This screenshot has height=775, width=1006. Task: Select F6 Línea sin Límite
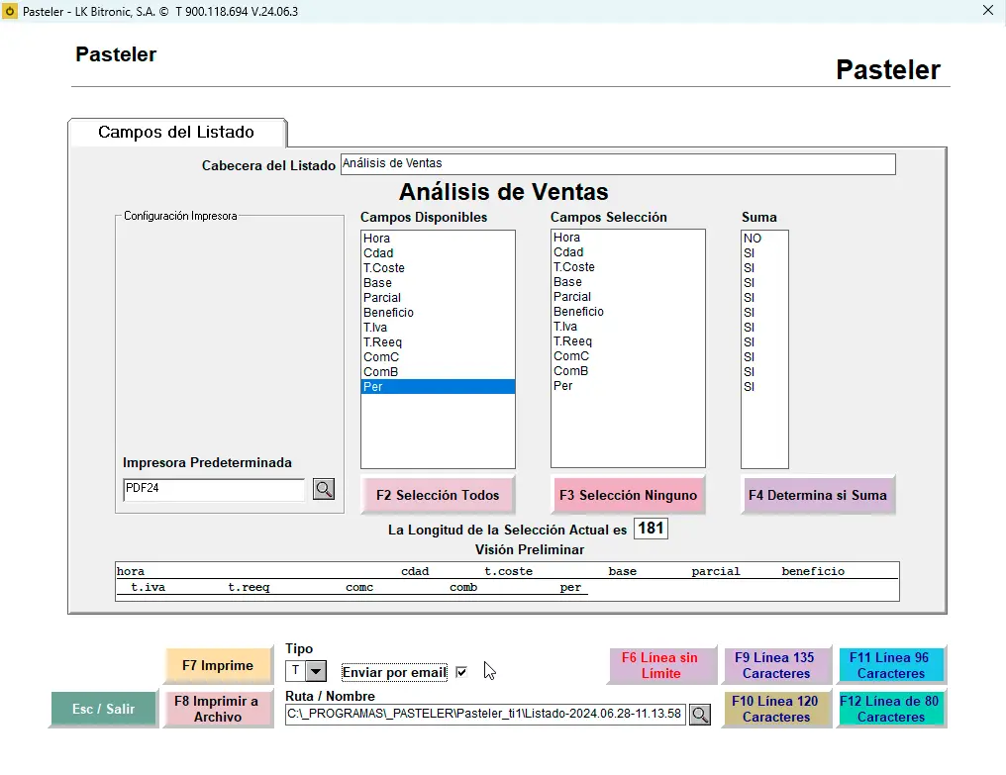coord(660,665)
